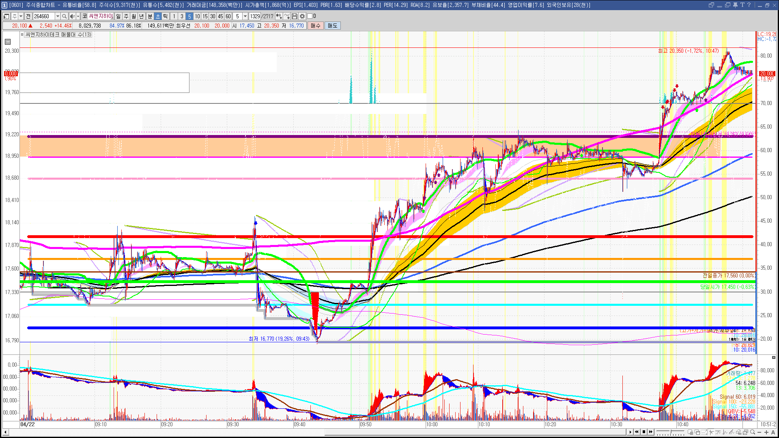Viewport: 779px width, 438px height.
Task: Click the stock search magnifier icon
Action: pyautogui.click(x=64, y=16)
